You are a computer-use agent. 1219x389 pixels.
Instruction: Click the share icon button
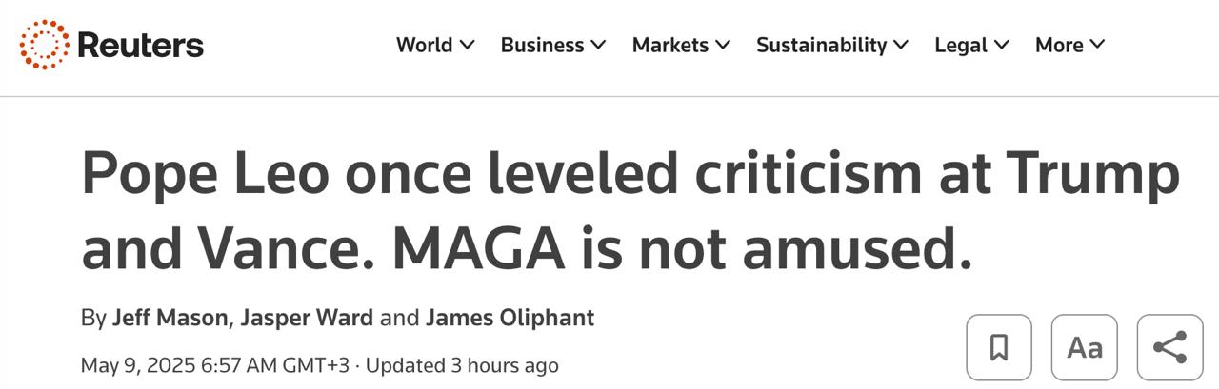(1170, 347)
